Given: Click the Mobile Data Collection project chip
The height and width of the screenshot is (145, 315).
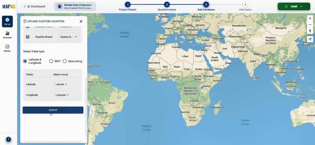Looking at the screenshot, I should point(75,6).
